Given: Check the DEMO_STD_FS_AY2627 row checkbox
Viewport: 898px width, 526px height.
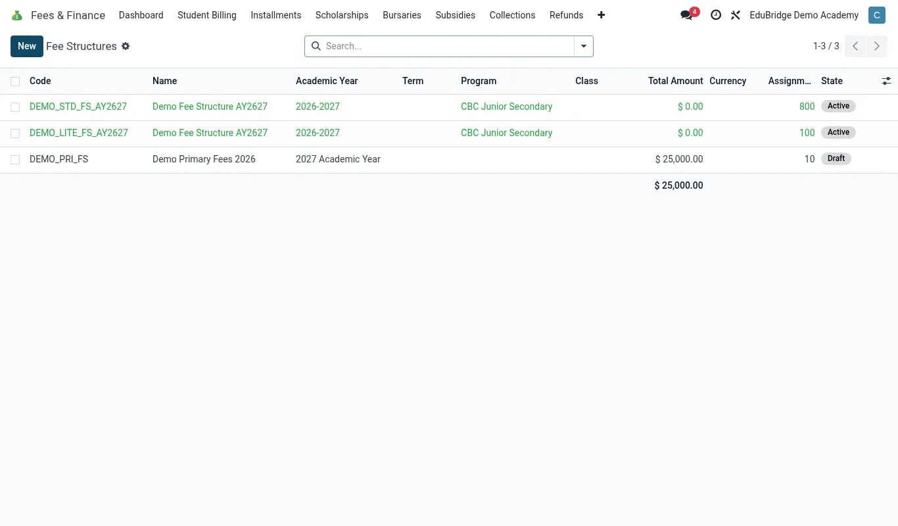Looking at the screenshot, I should pos(15,107).
